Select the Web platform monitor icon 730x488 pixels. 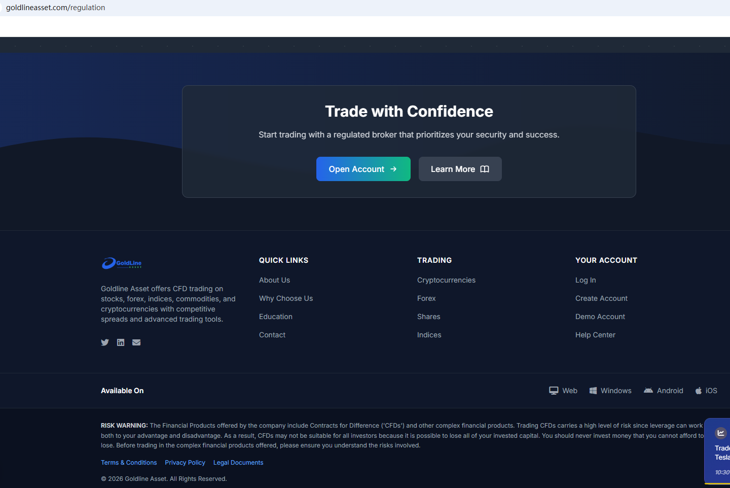pos(554,391)
